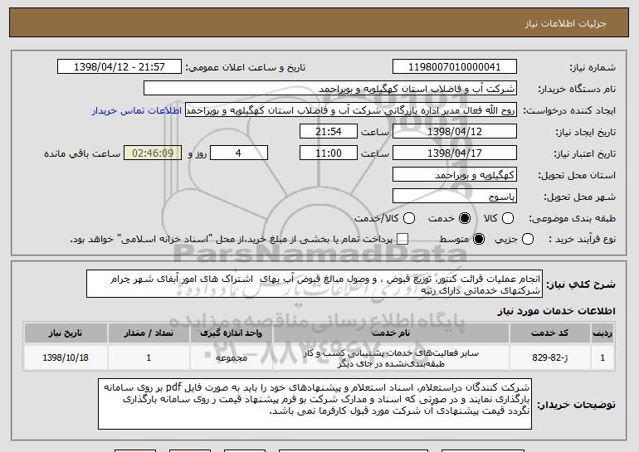Click the تعداد / مقدار column header

tap(149, 333)
